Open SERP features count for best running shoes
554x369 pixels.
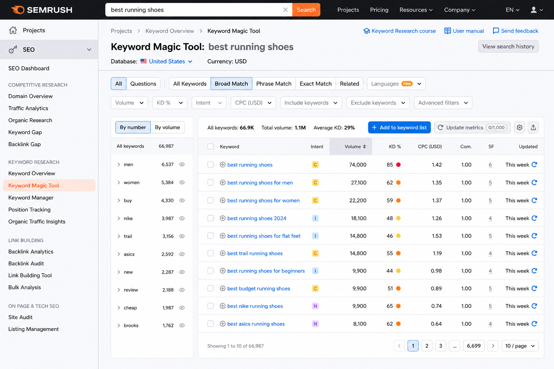pyautogui.click(x=490, y=165)
